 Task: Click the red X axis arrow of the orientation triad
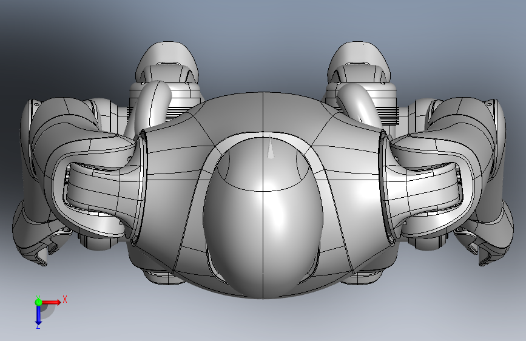point(51,302)
